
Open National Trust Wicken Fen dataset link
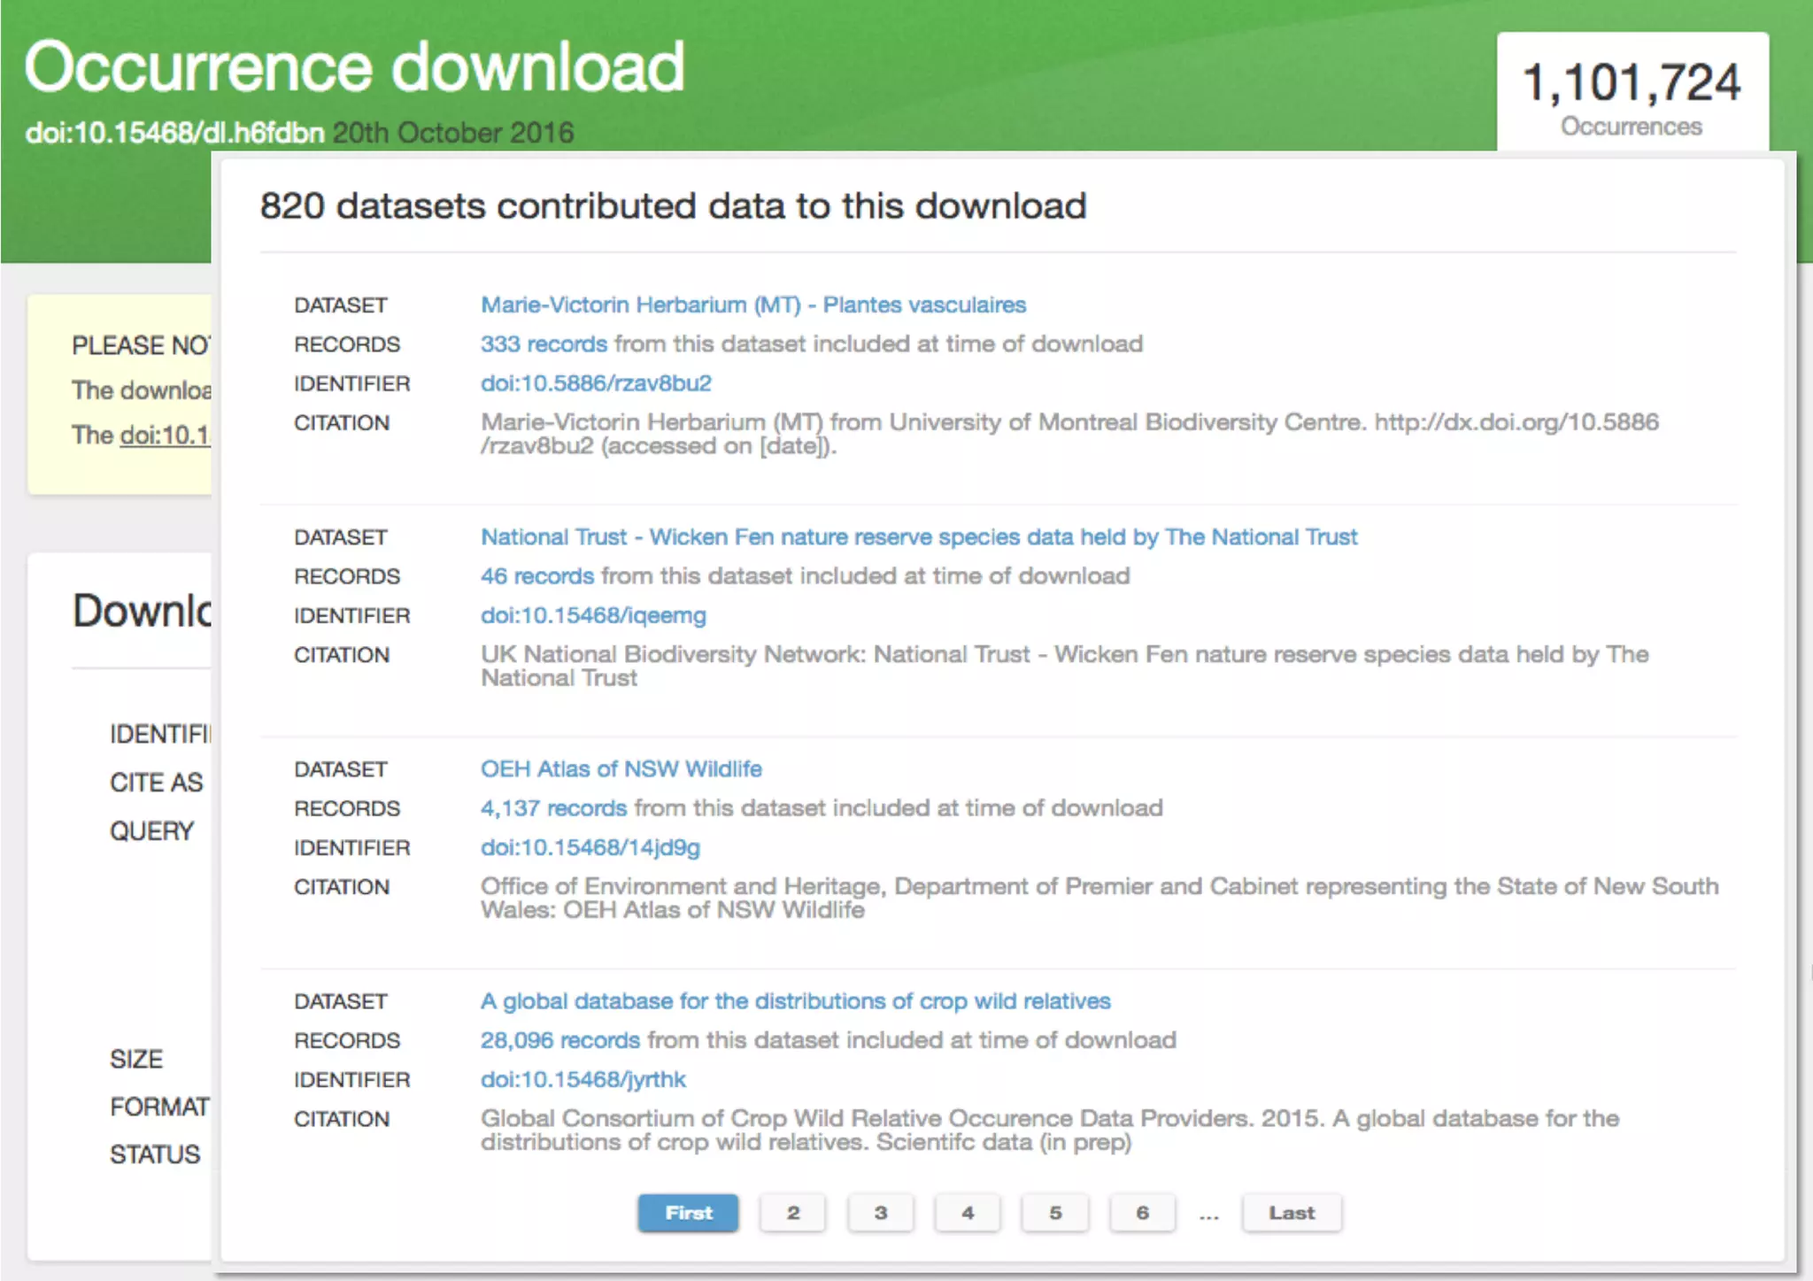pos(918,536)
